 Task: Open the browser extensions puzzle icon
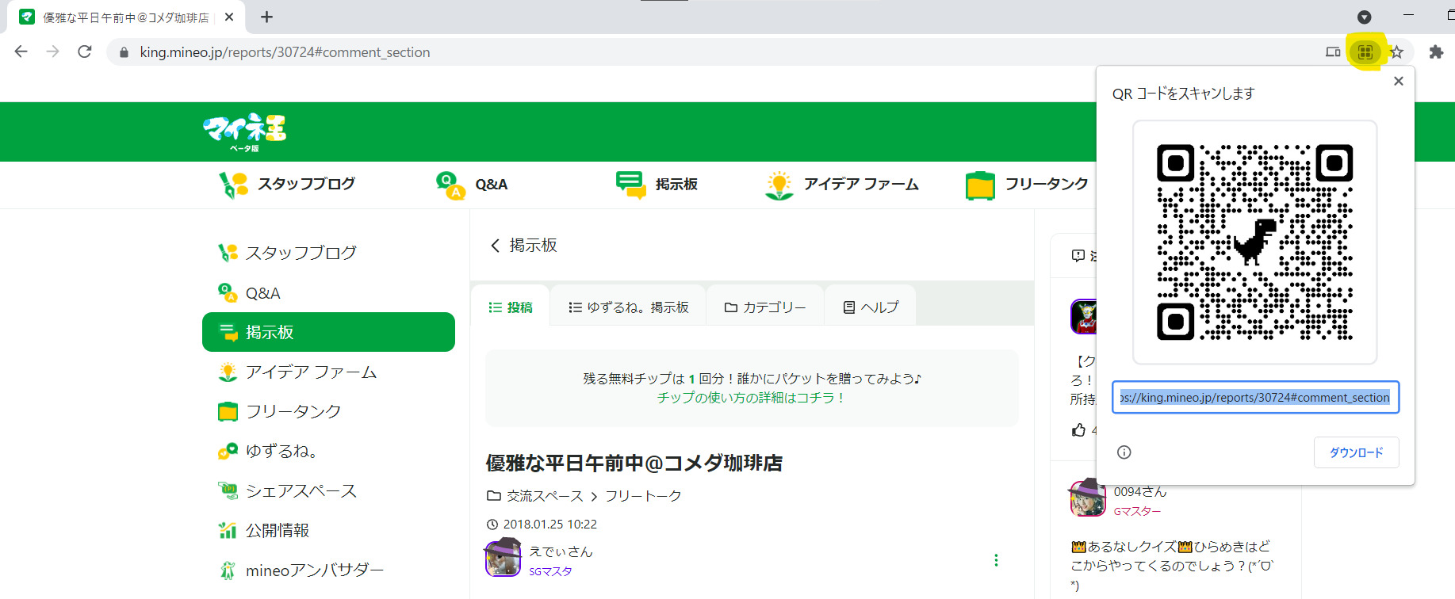[1436, 52]
